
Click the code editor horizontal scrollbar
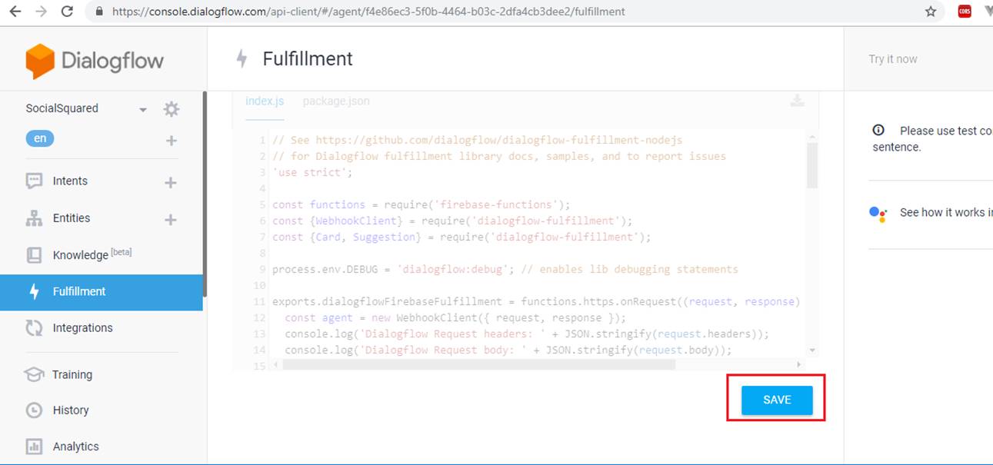pyautogui.click(x=478, y=364)
